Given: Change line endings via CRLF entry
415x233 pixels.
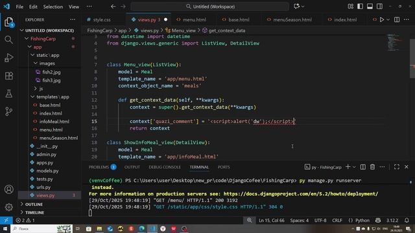Looking at the screenshot, I should [337, 220].
